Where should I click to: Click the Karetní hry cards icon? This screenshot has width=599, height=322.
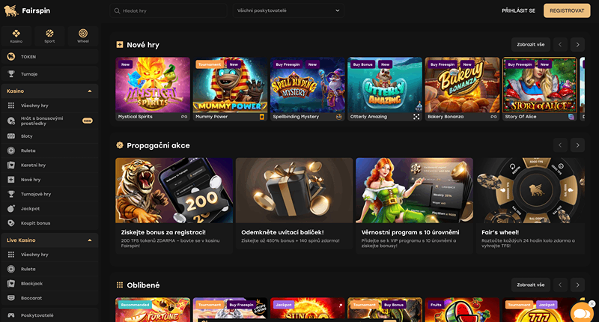tap(11, 165)
